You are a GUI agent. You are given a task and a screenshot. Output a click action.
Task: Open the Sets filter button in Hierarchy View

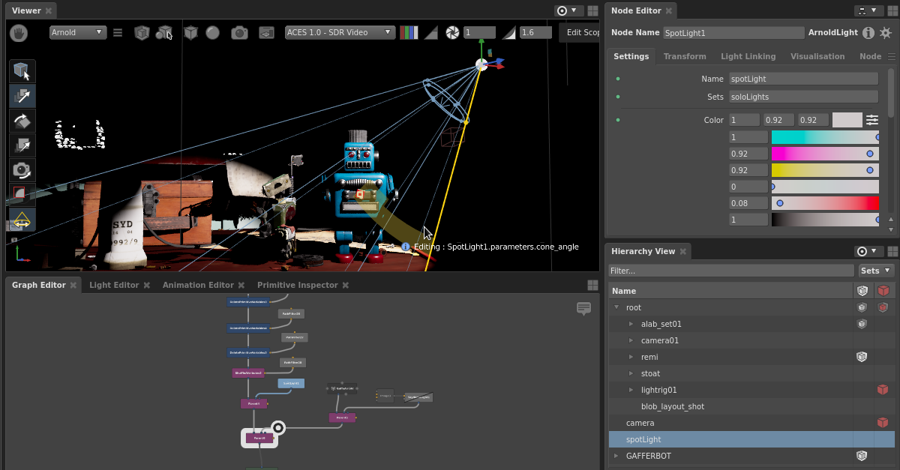pyautogui.click(x=875, y=271)
